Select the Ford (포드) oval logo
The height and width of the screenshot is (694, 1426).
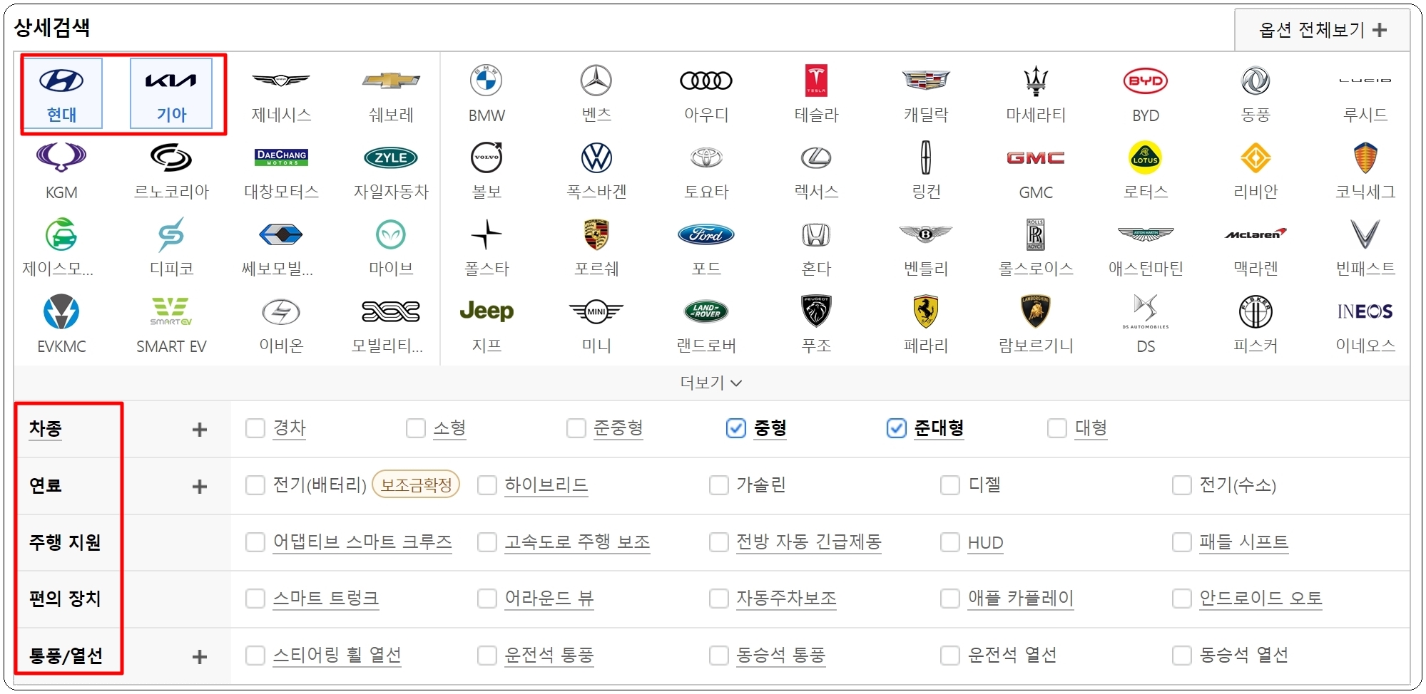point(706,234)
